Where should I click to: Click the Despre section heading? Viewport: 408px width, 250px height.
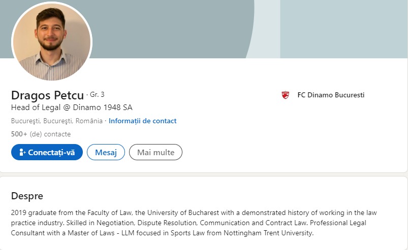[x=27, y=196]
